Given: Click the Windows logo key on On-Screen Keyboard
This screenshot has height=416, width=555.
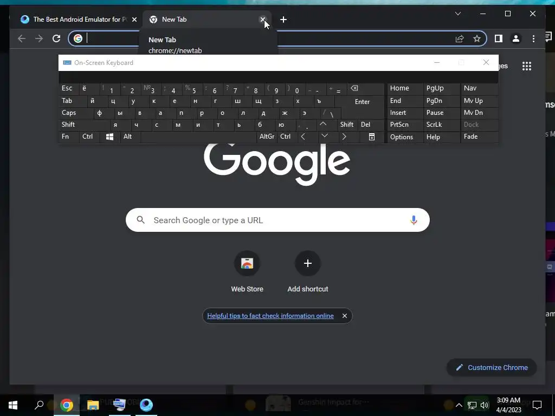Looking at the screenshot, I should point(109,137).
